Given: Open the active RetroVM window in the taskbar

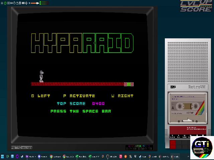Looking at the screenshot, I should [x=175, y=157].
